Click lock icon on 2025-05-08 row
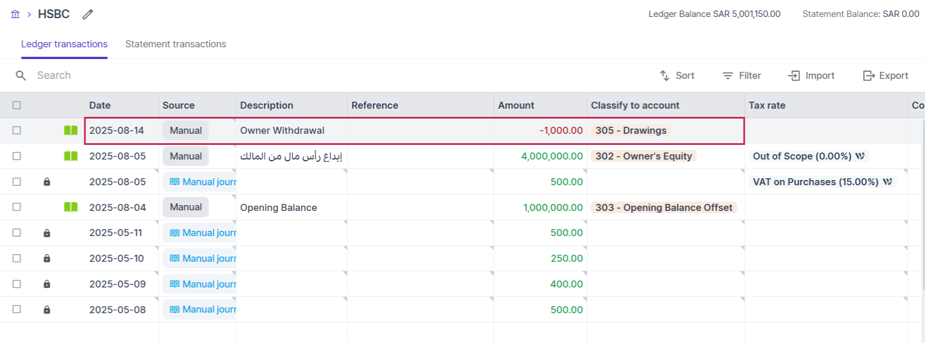925x343 pixels. point(47,310)
